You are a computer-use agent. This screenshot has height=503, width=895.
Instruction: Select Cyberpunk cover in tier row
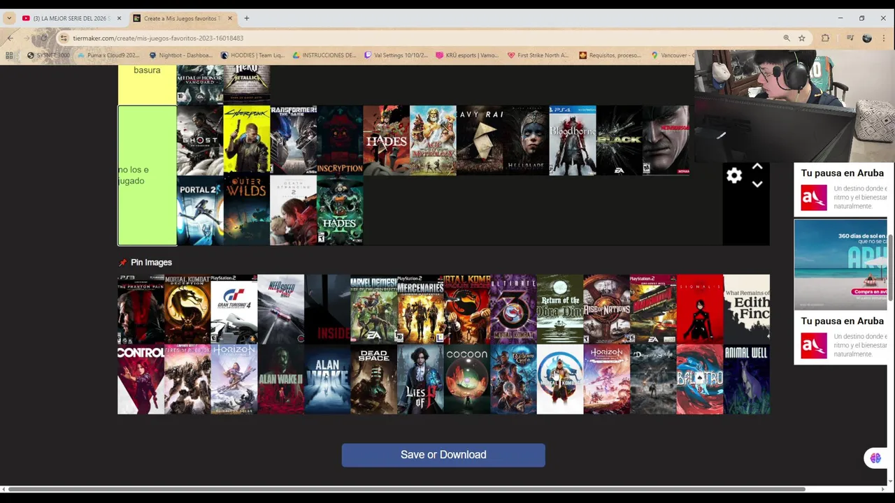[x=247, y=140]
